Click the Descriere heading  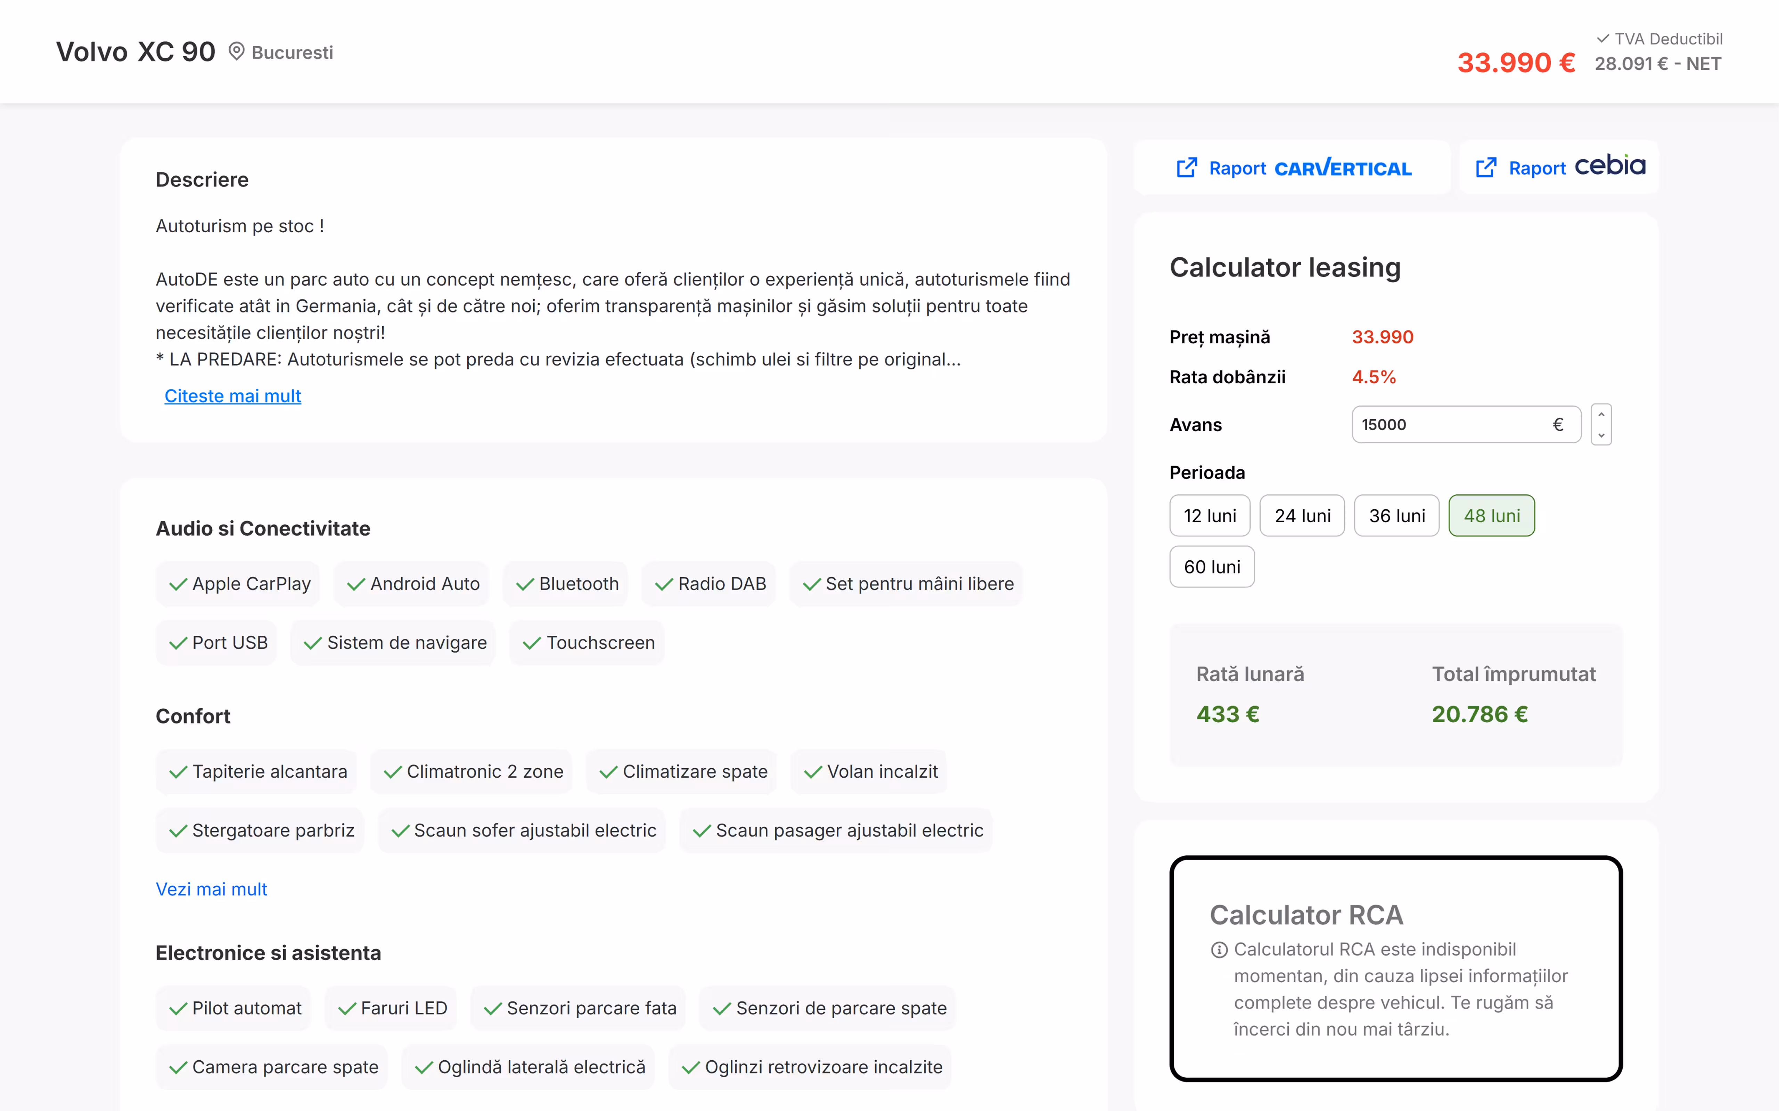coord(202,180)
